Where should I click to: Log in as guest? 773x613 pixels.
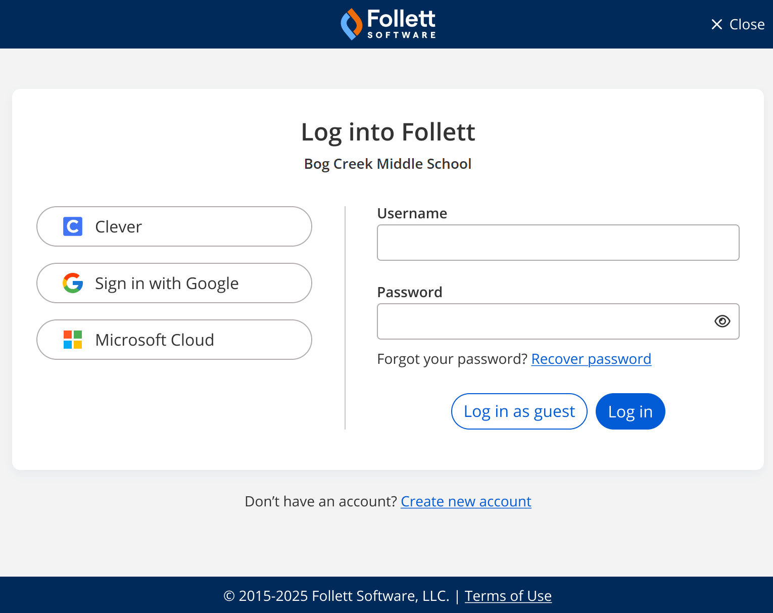pos(519,411)
